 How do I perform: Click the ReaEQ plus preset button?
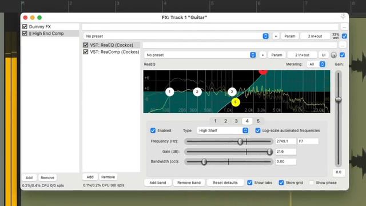pos(262,55)
